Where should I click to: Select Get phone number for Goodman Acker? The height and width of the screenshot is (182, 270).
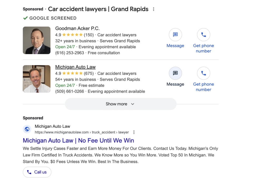[x=204, y=48]
